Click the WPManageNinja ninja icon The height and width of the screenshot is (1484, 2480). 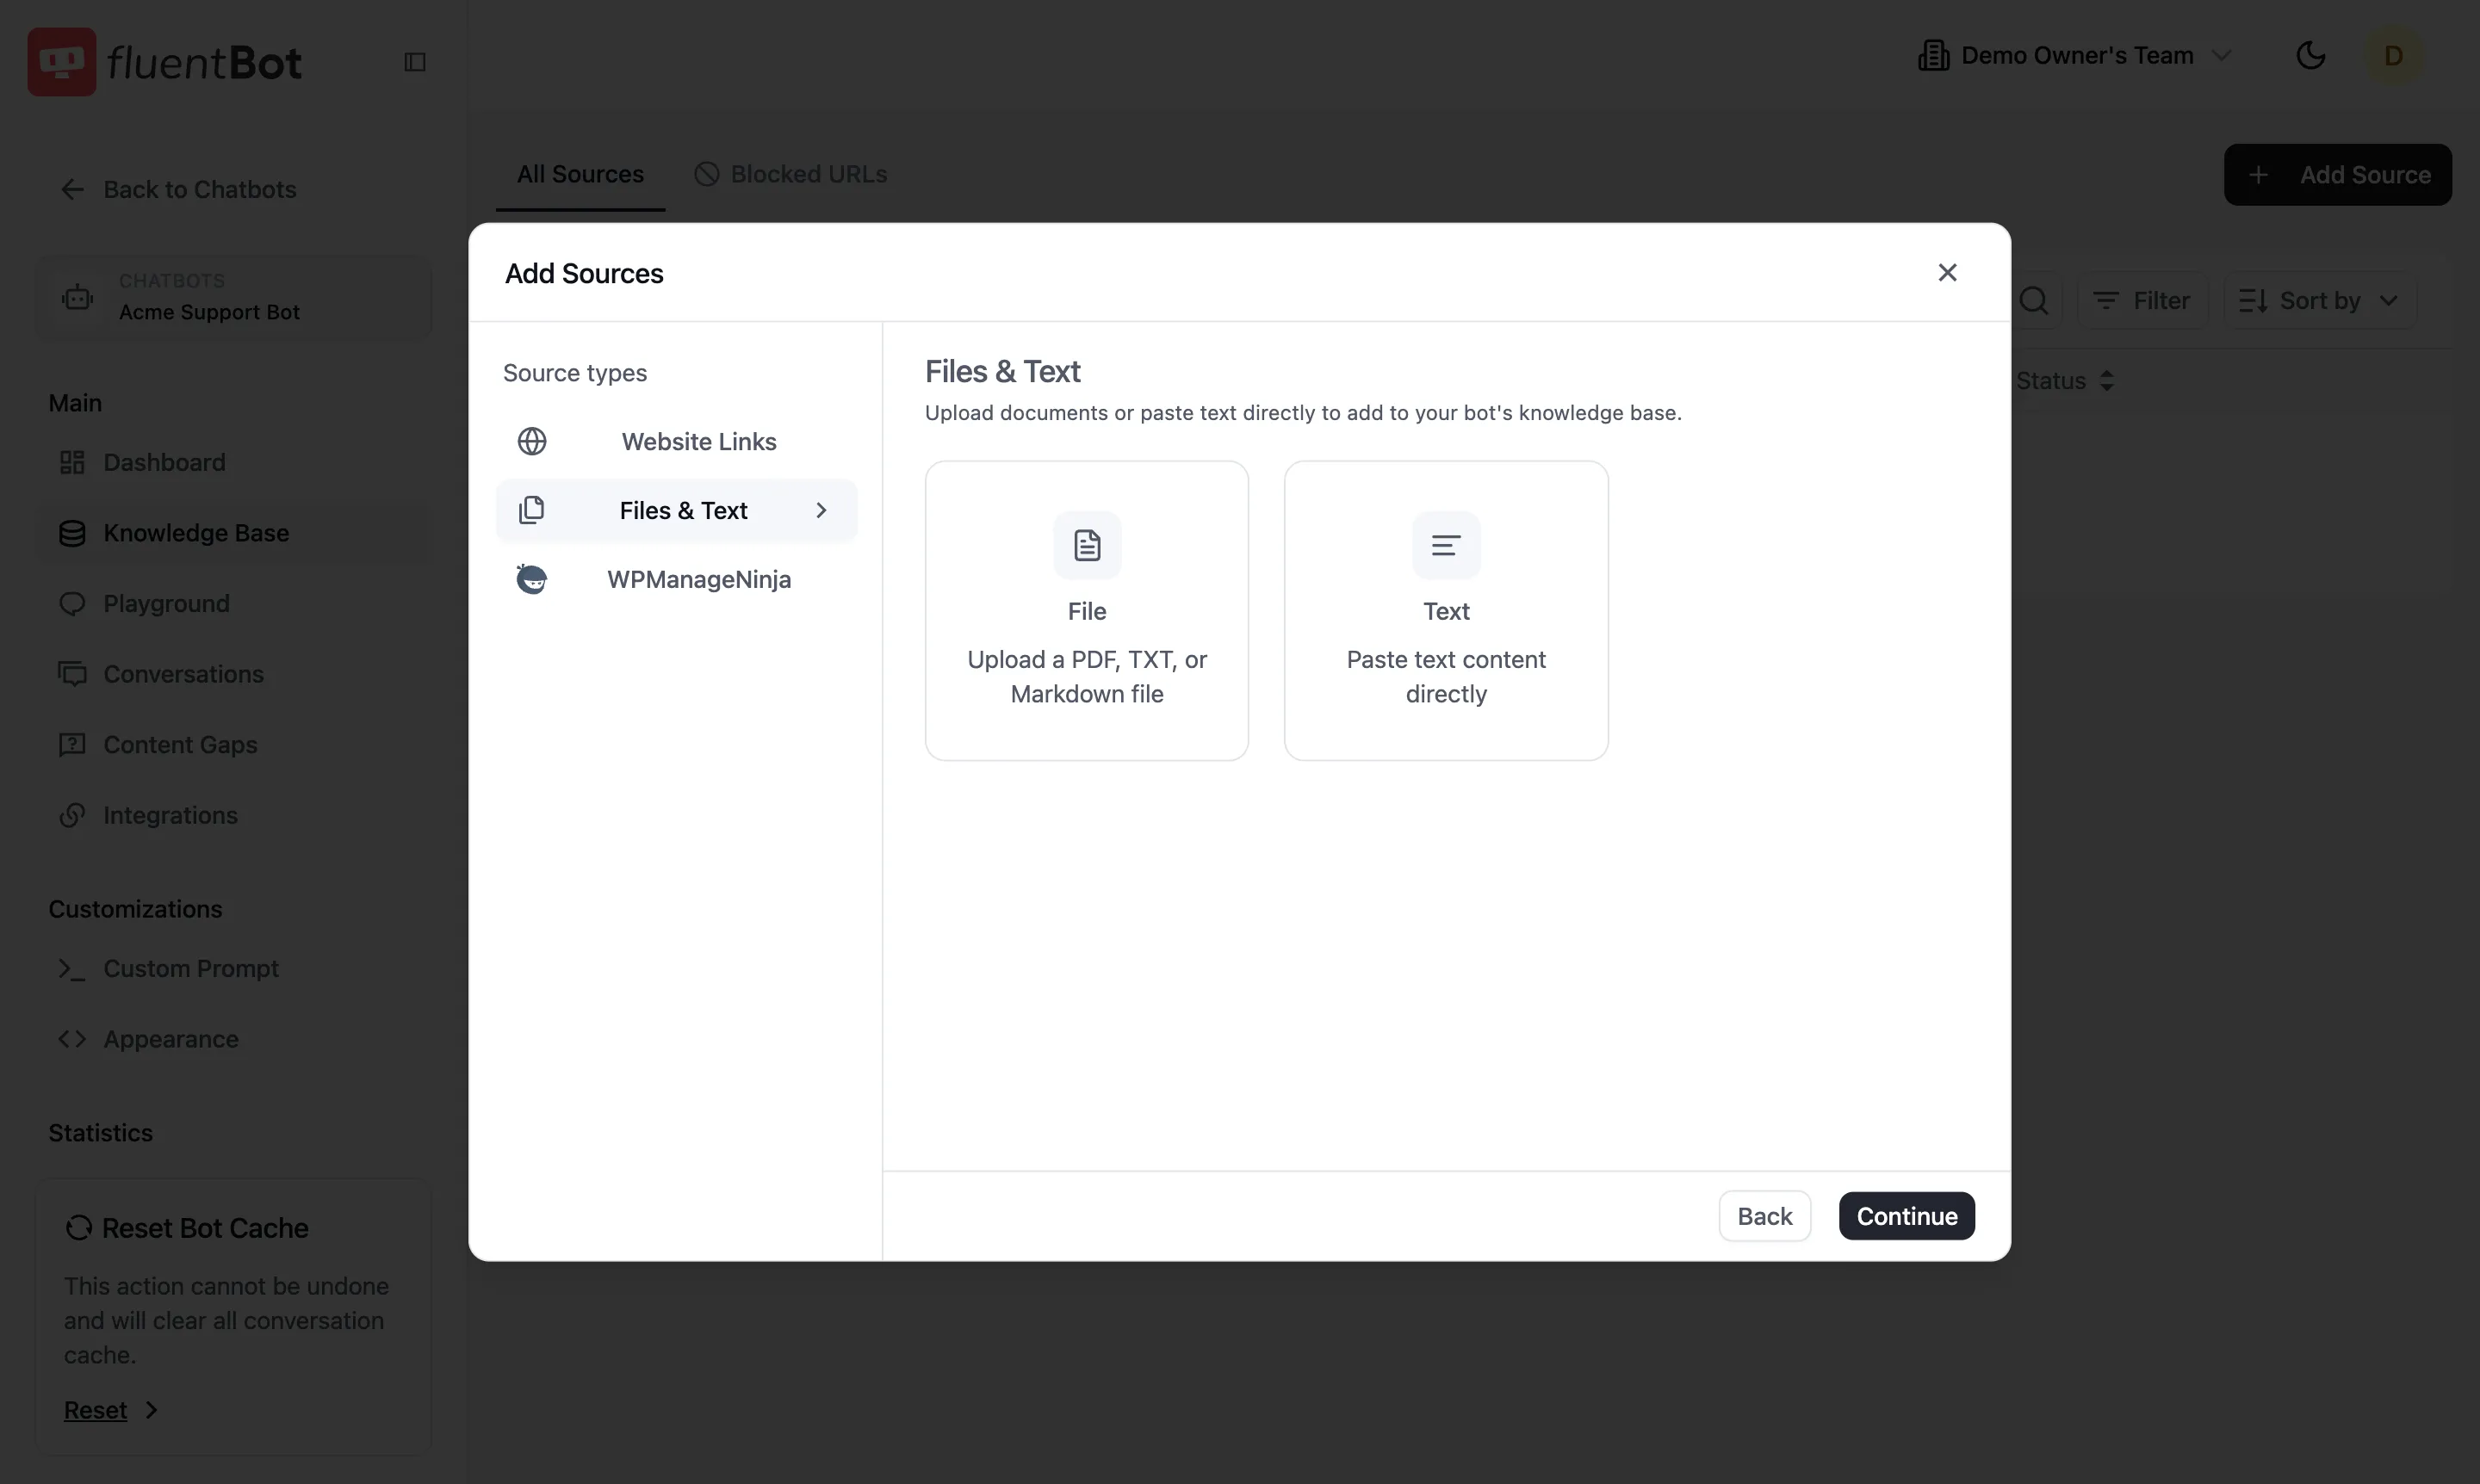pyautogui.click(x=532, y=579)
